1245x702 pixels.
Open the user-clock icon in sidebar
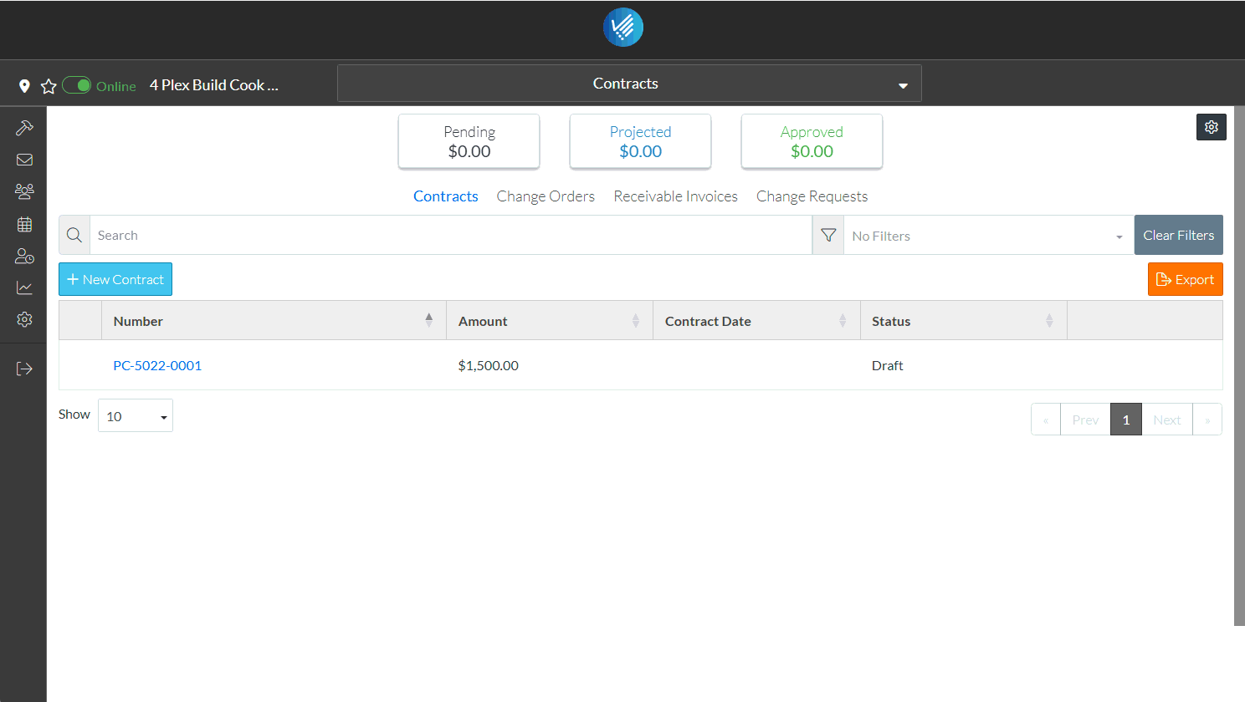(x=24, y=256)
